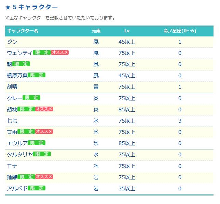The width and height of the screenshot is (220, 204).
Task: Select the キャラクター名 column header
Action: pos(23,31)
